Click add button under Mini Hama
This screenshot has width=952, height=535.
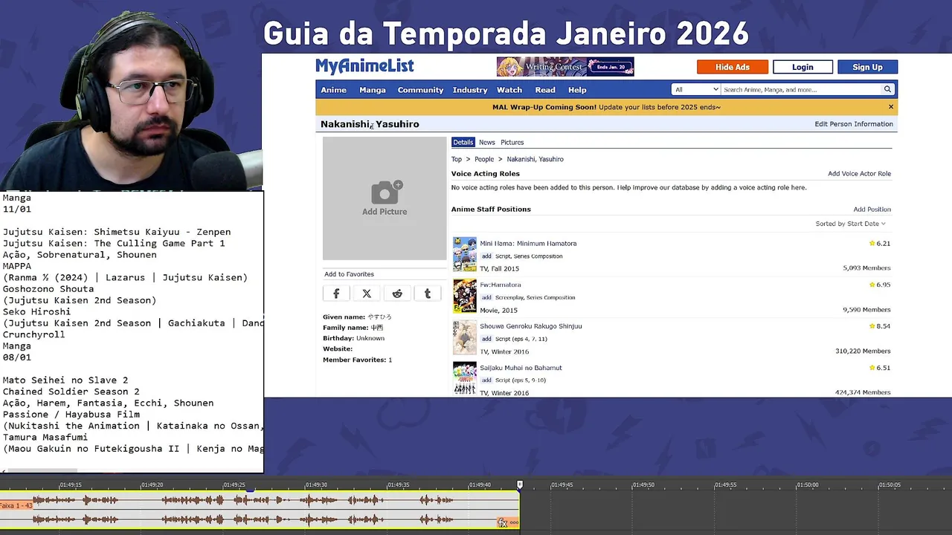tap(486, 256)
